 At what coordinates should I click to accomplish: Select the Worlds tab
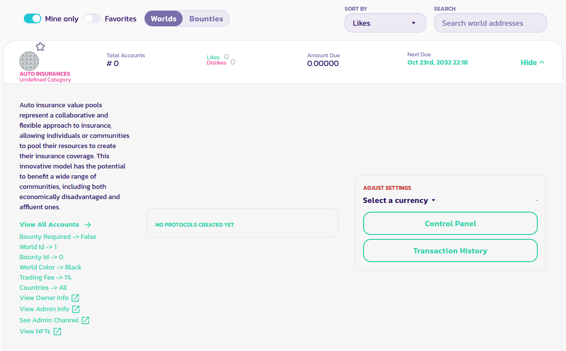[164, 18]
